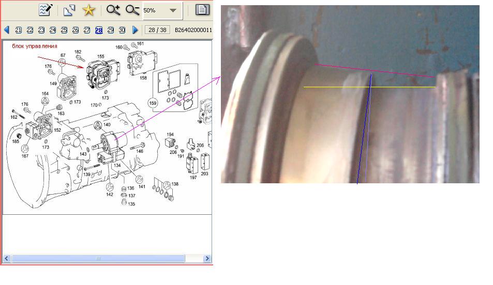Go to previous pages with left arrow
The image size is (493, 285).
[7, 30]
